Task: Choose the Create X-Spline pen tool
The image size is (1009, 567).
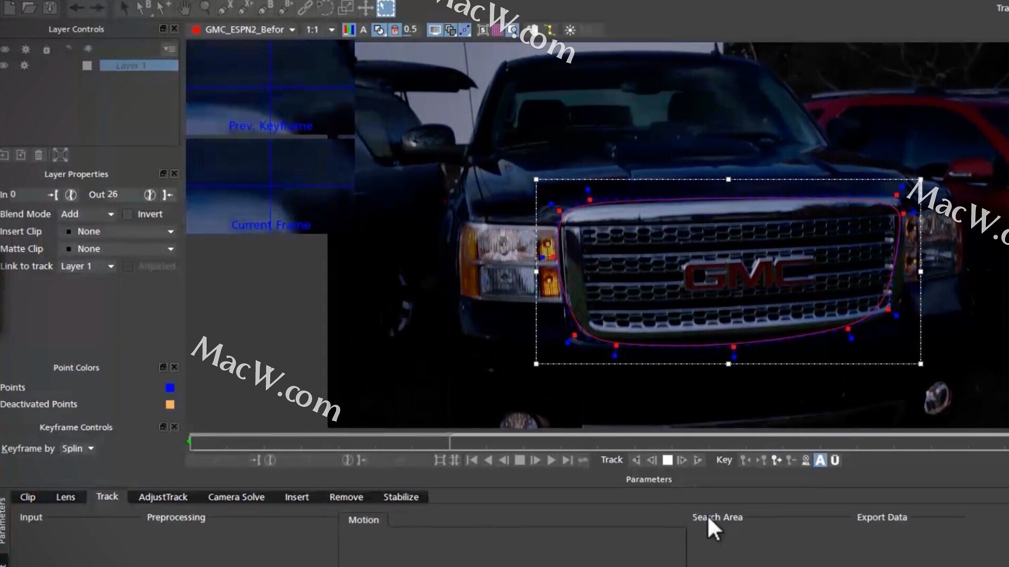Action: point(225,7)
